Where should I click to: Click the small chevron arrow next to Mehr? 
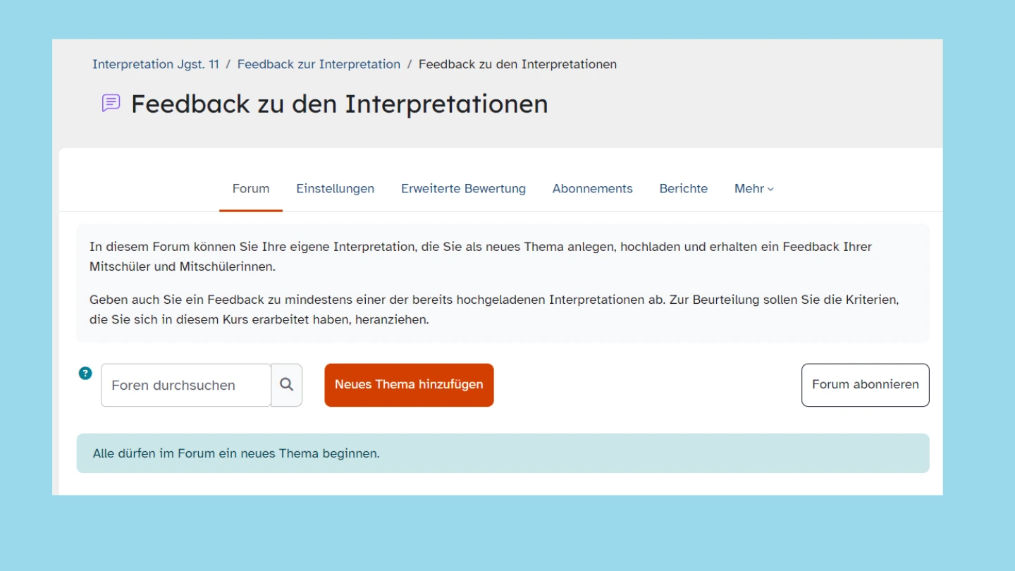pyautogui.click(x=770, y=190)
